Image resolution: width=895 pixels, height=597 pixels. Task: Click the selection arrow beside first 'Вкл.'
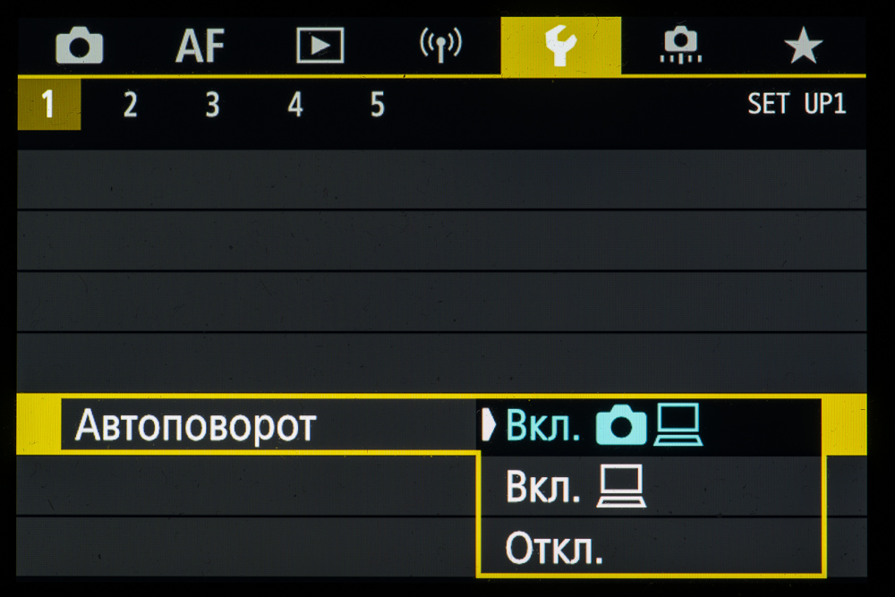(x=488, y=426)
